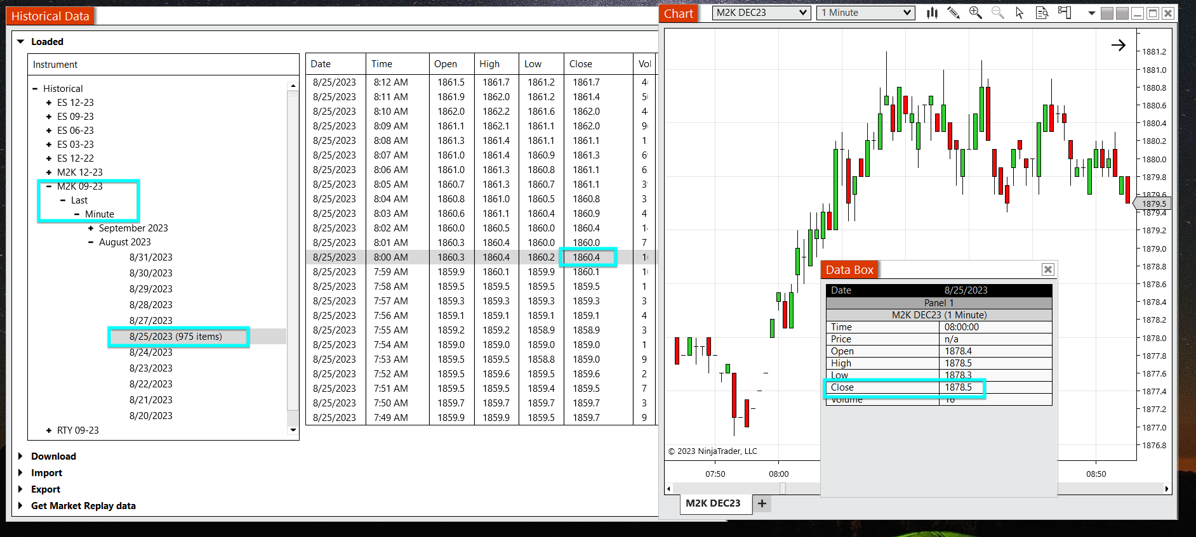Close the Data Box panel
1196x537 pixels.
[x=1048, y=269]
